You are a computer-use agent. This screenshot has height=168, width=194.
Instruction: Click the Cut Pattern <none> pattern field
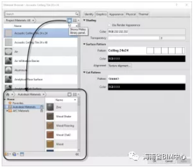pos(146,79)
